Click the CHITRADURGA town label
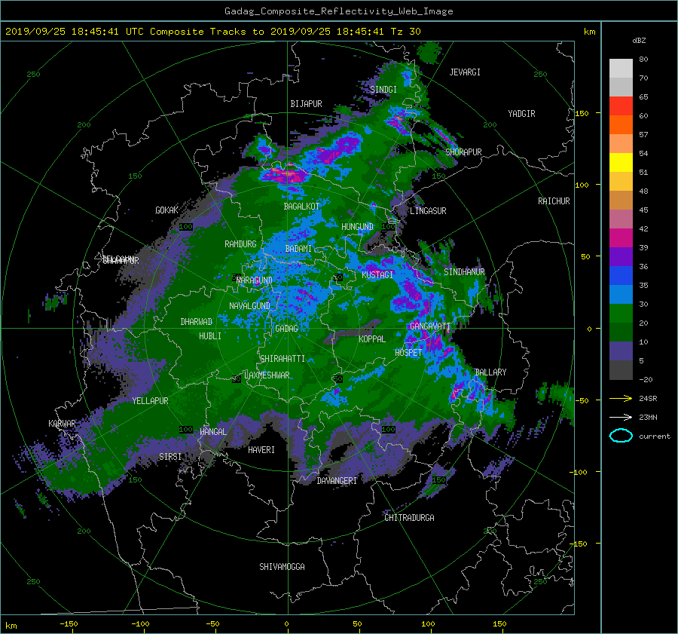The image size is (678, 634). pyautogui.click(x=409, y=518)
